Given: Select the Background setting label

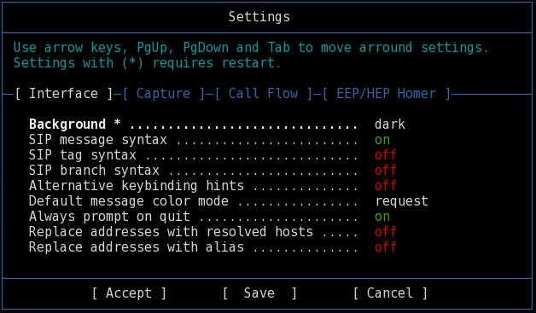Looking at the screenshot, I should (67, 125).
